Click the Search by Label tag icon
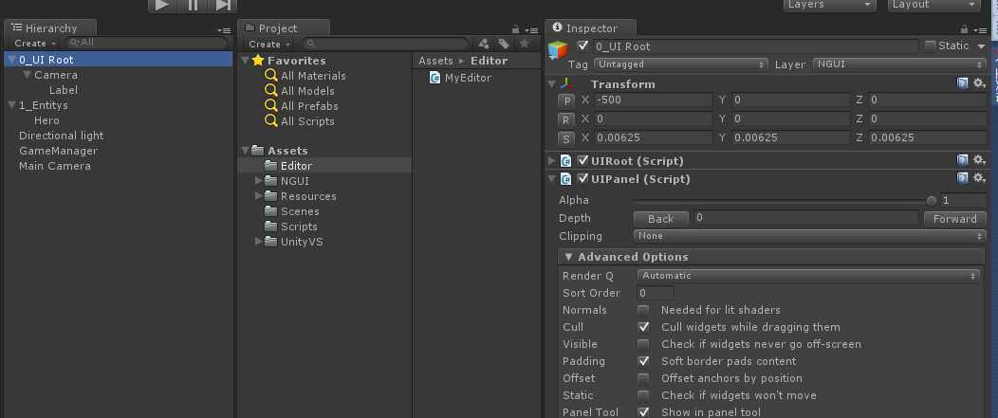The height and width of the screenshot is (418, 998). tap(504, 44)
